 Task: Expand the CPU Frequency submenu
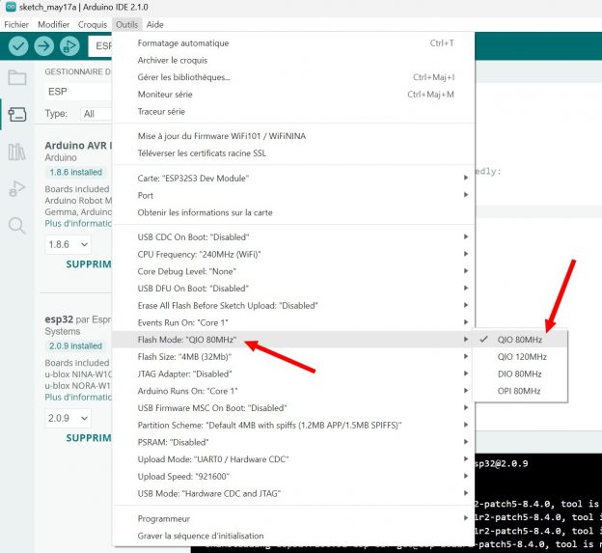point(200,254)
